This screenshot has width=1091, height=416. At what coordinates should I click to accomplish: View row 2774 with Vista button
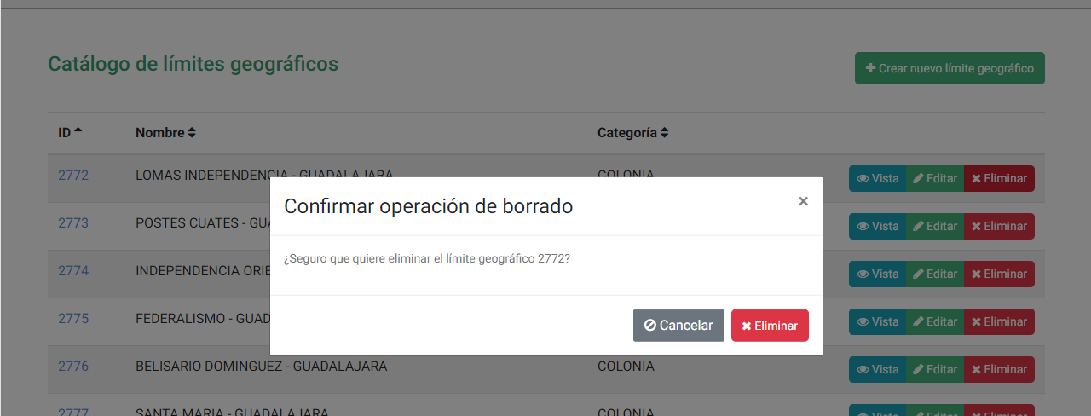pyautogui.click(x=877, y=274)
